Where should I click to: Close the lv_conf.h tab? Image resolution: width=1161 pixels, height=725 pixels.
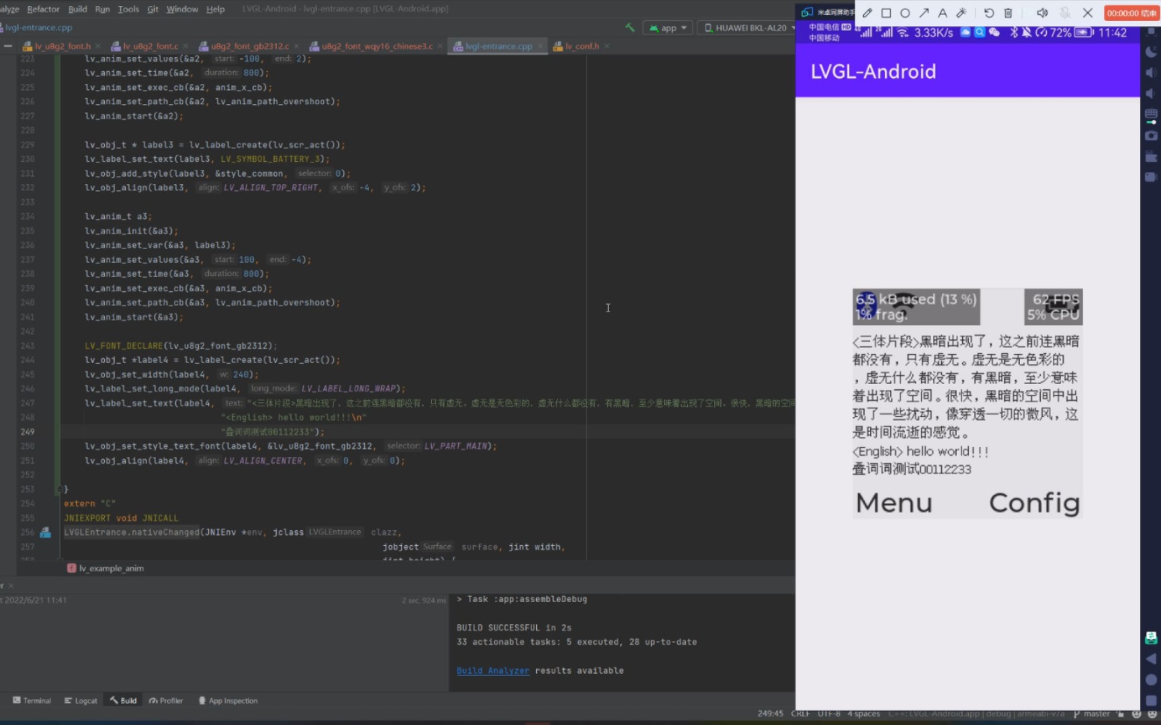(607, 46)
